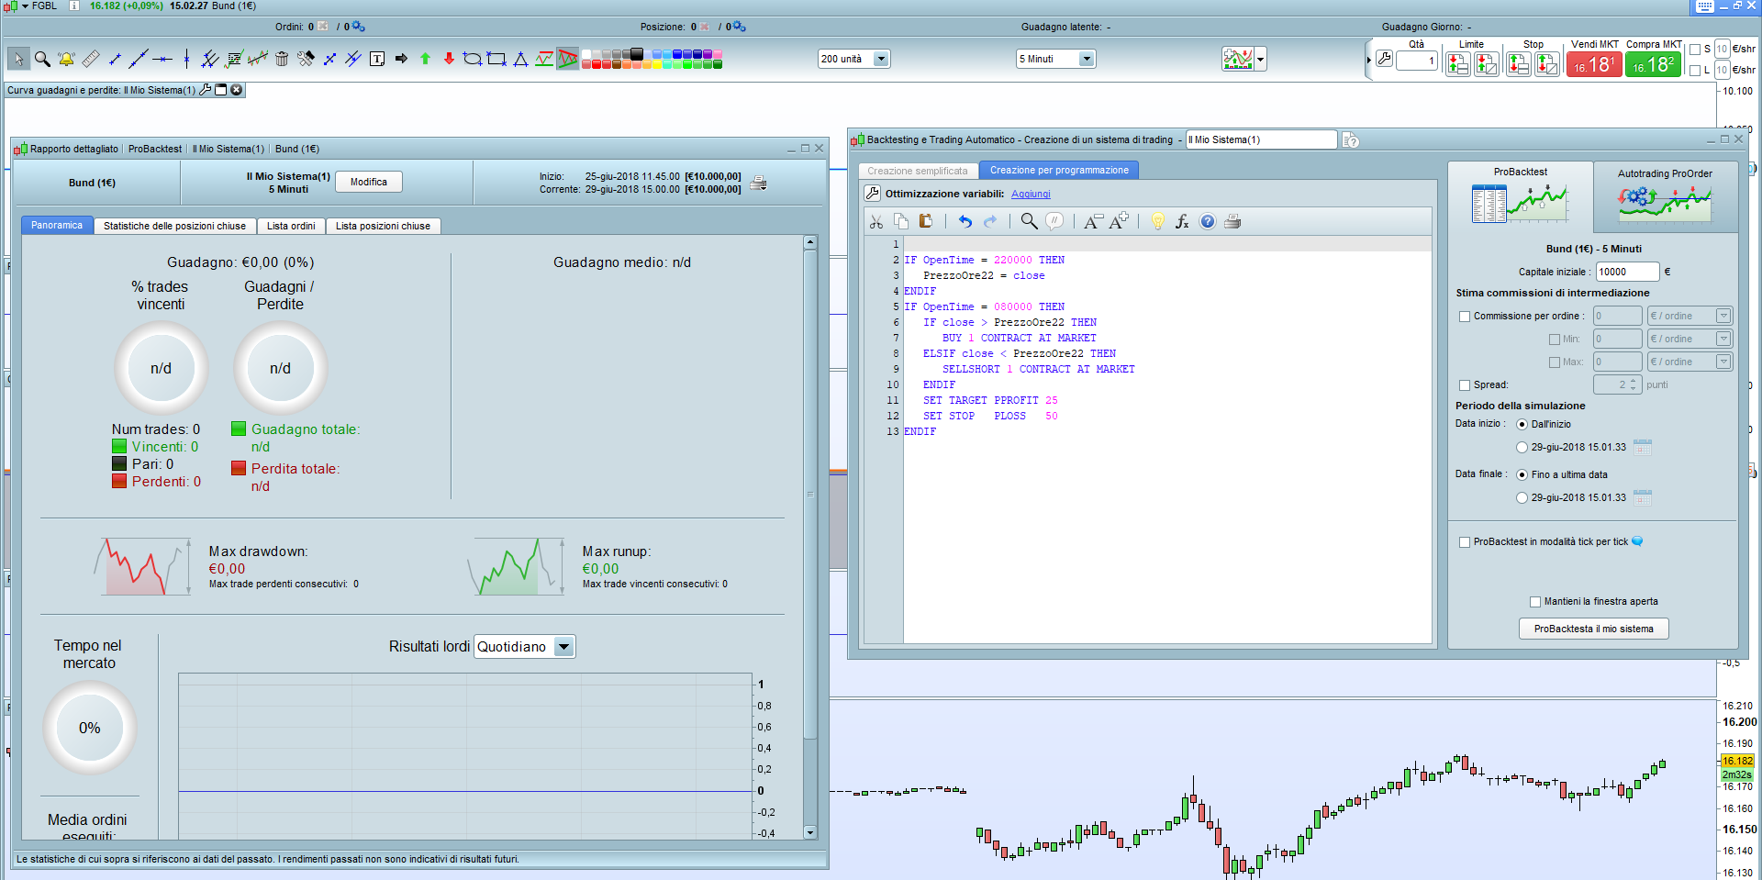Image resolution: width=1762 pixels, height=880 pixels.
Task: Click the light bulb hint icon
Action: click(x=1158, y=221)
